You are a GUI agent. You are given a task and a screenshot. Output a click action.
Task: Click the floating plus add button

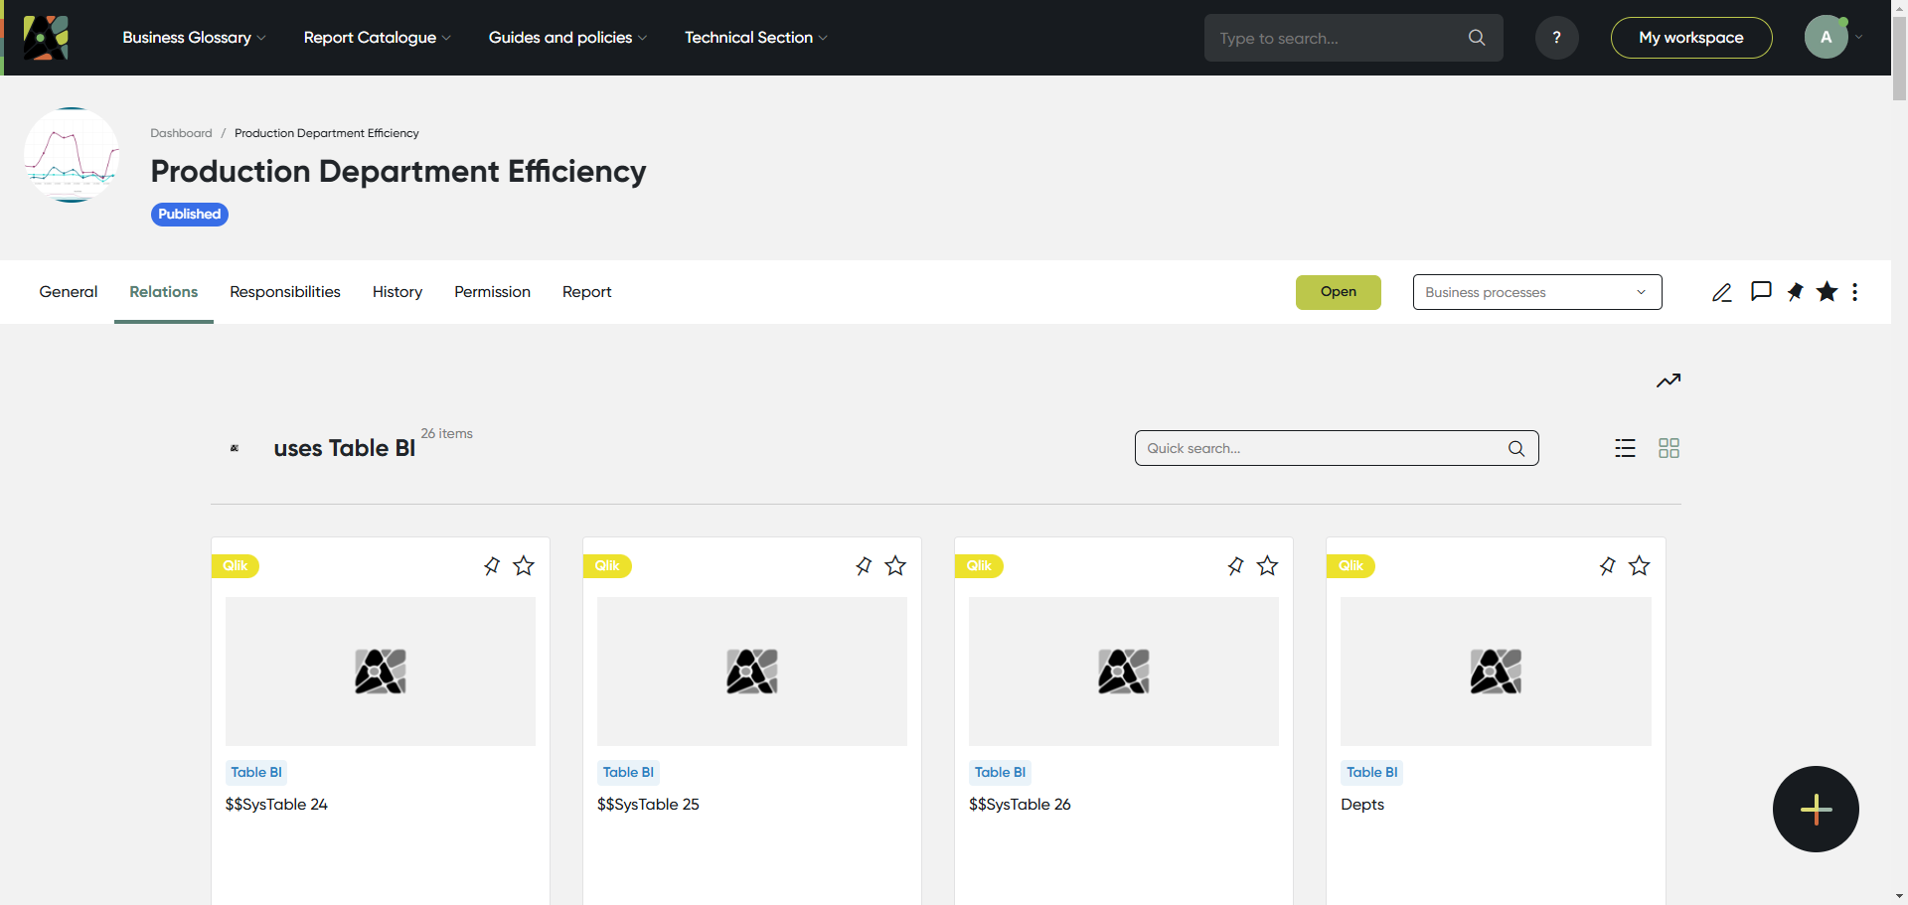(x=1816, y=809)
